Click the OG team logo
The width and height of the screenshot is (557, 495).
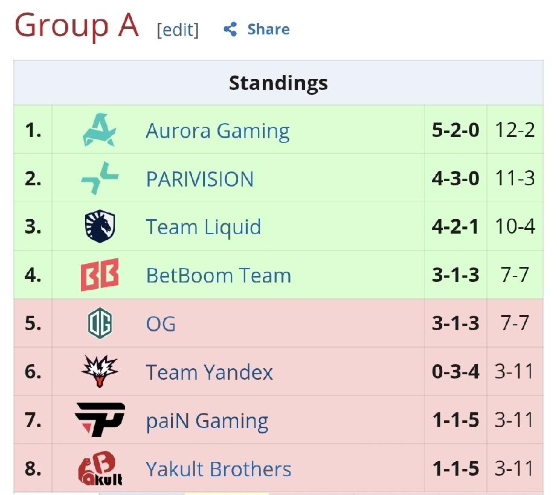[100, 324]
